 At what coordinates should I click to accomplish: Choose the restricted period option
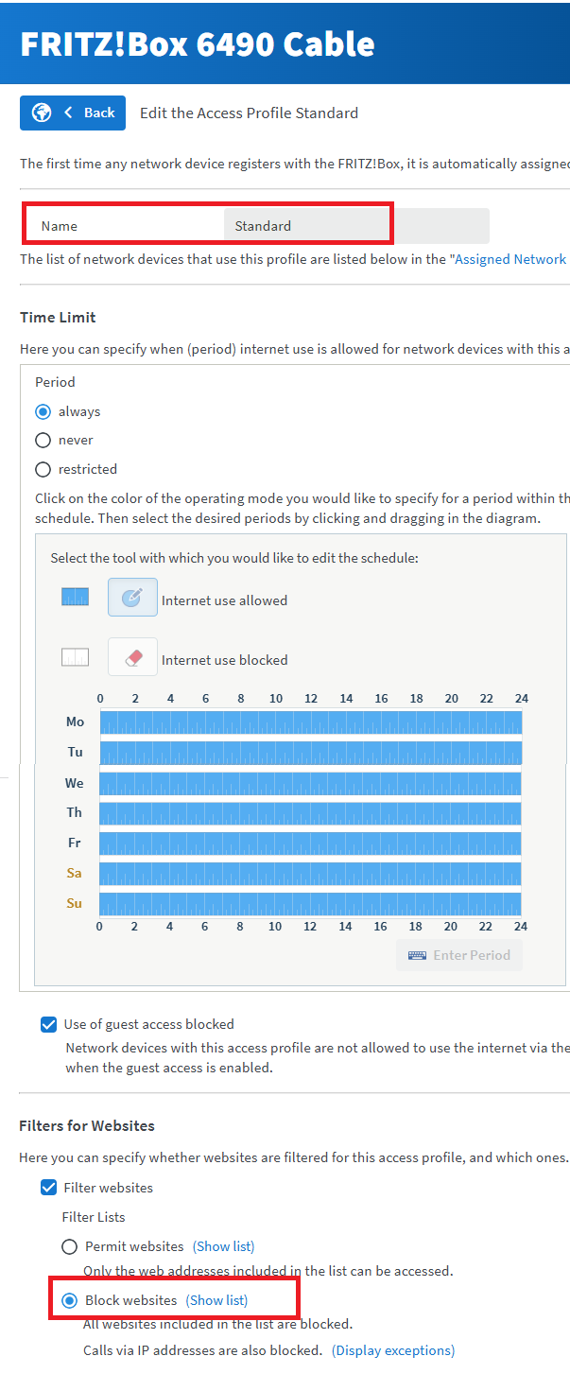coord(43,469)
